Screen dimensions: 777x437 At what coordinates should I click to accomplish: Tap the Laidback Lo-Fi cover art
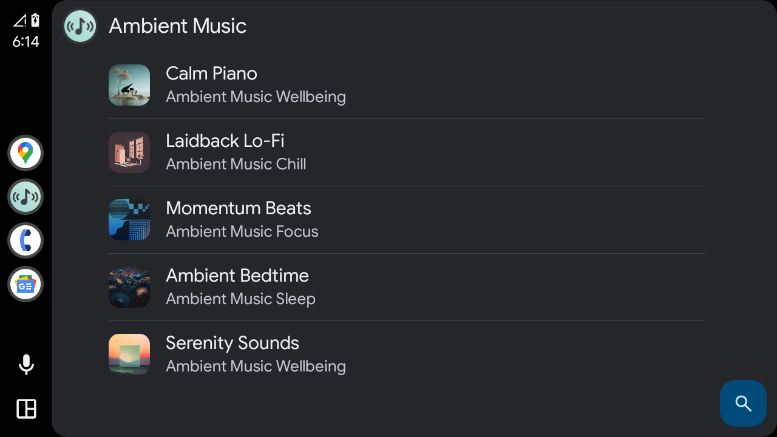129,152
